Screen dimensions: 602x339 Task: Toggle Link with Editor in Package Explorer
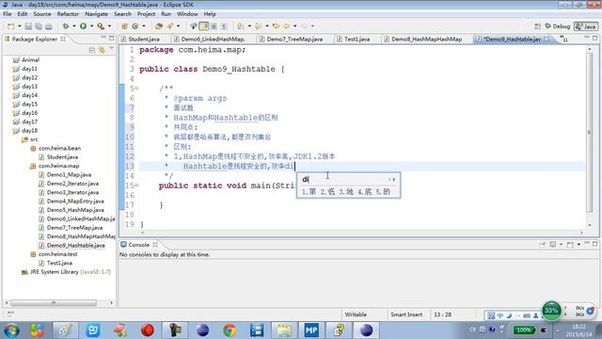click(103, 50)
